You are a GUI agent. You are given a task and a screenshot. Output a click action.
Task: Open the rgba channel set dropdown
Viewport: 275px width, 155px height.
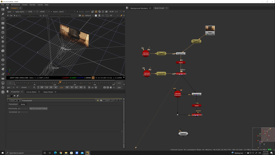pyautogui.click(x=10, y=12)
